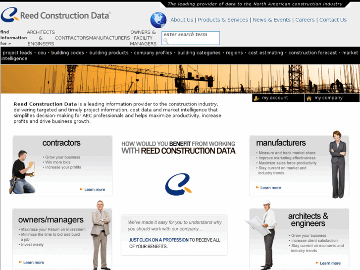Click the construction crane banner image

180,79
